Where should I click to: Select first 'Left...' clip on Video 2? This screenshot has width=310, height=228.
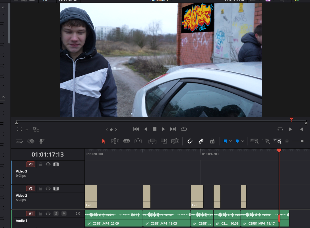[91, 196]
